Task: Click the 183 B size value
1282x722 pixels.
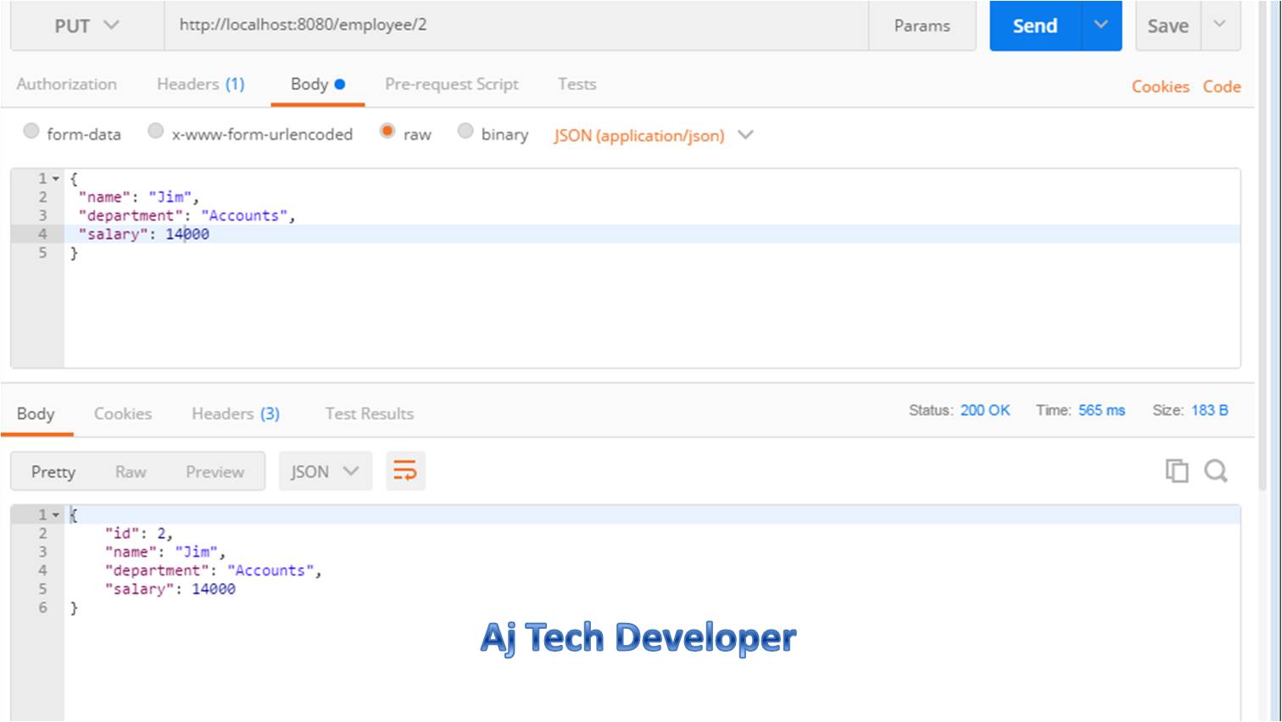Action: pos(1210,410)
